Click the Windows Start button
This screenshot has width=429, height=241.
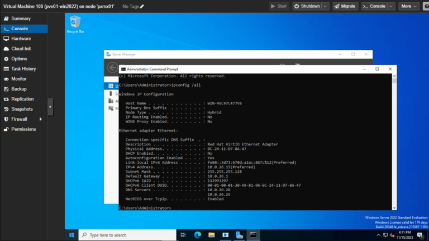(x=71, y=235)
